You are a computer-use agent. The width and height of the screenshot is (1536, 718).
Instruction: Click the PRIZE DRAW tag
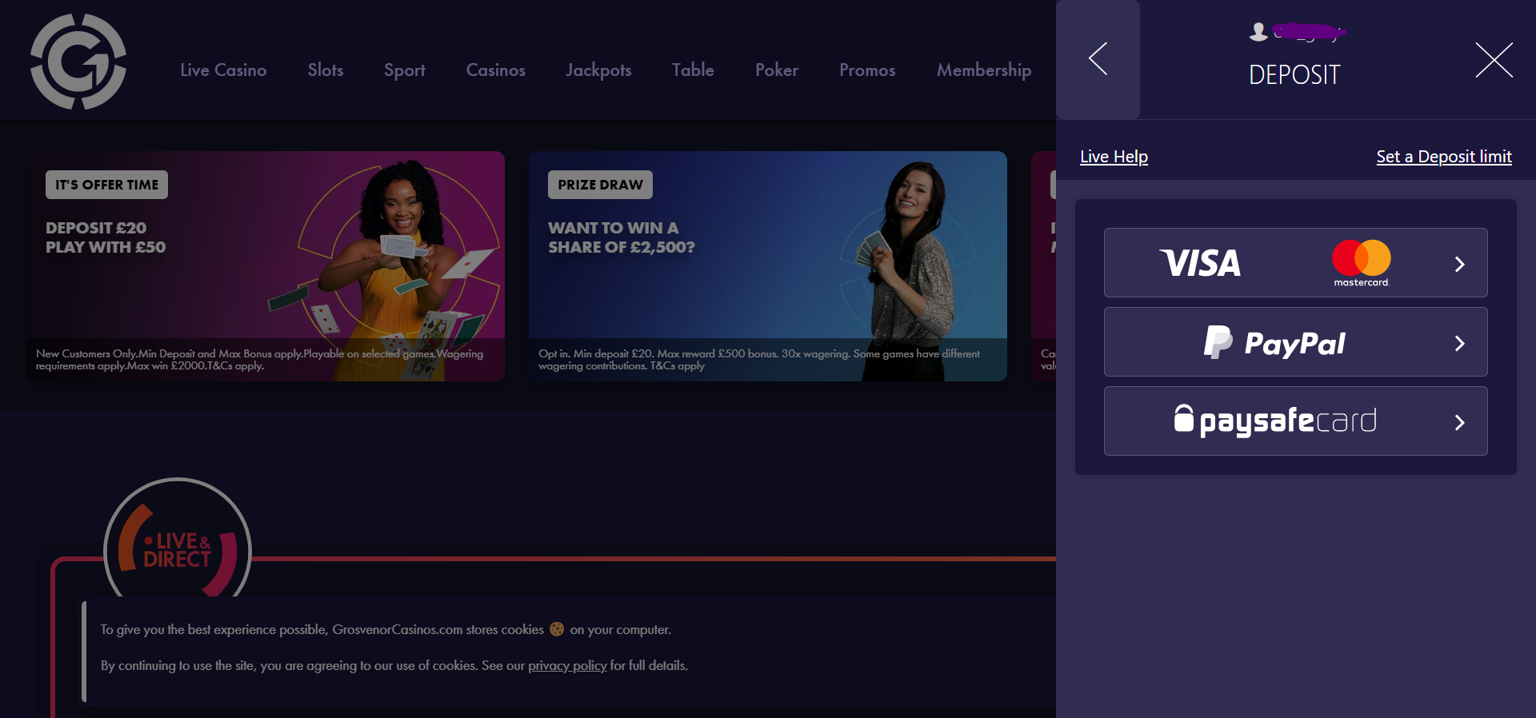(600, 185)
